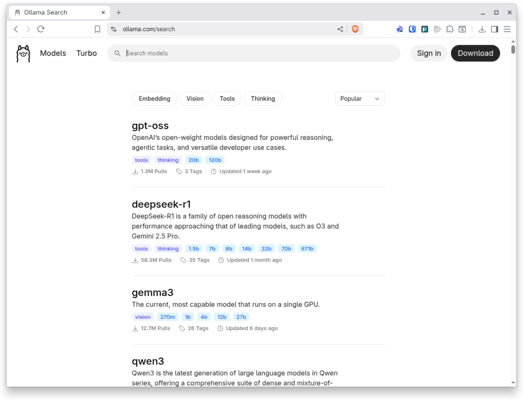Viewport: 523px width, 400px height.
Task: Click the Bitwarden shield extension icon
Action: [412, 29]
